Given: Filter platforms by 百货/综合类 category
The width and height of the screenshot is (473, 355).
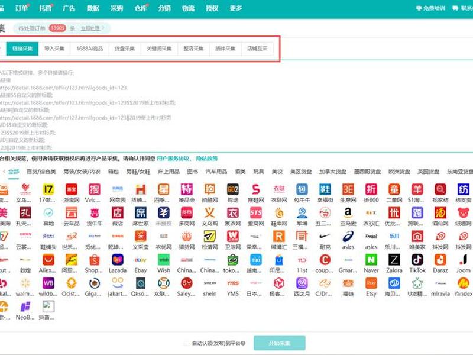Looking at the screenshot, I should pyautogui.click(x=41, y=172).
